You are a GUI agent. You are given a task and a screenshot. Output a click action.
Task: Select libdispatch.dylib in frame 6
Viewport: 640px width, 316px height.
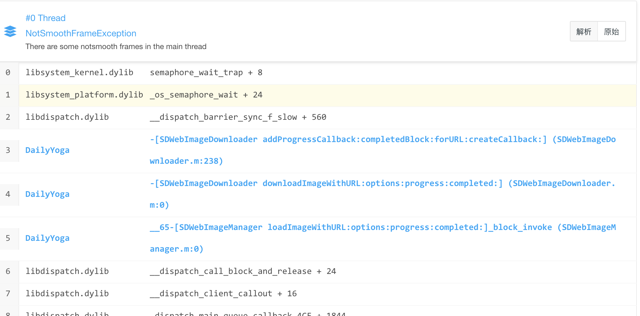pos(67,271)
